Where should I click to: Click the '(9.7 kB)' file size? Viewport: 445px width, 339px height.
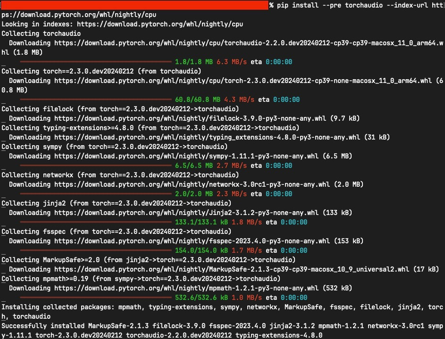345,118
